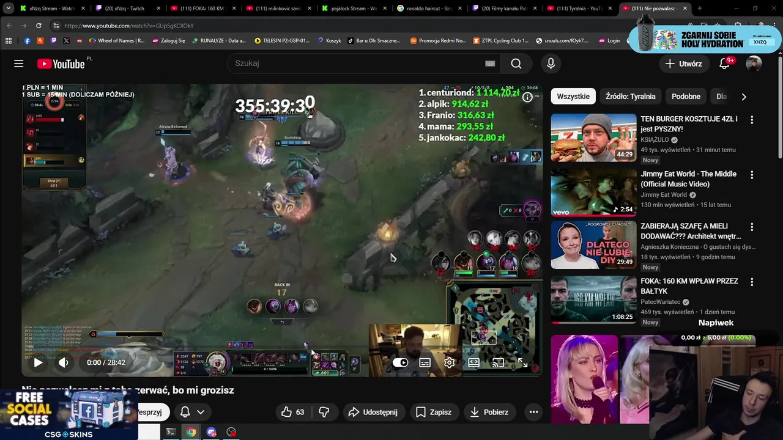Click the Udostępnij share button
Screen dimensions: 783x440
tap(373, 412)
